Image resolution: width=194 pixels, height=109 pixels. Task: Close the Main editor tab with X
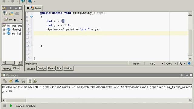click(x=28, y=8)
